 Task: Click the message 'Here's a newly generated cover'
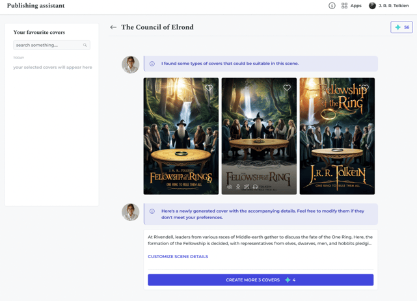(262, 214)
